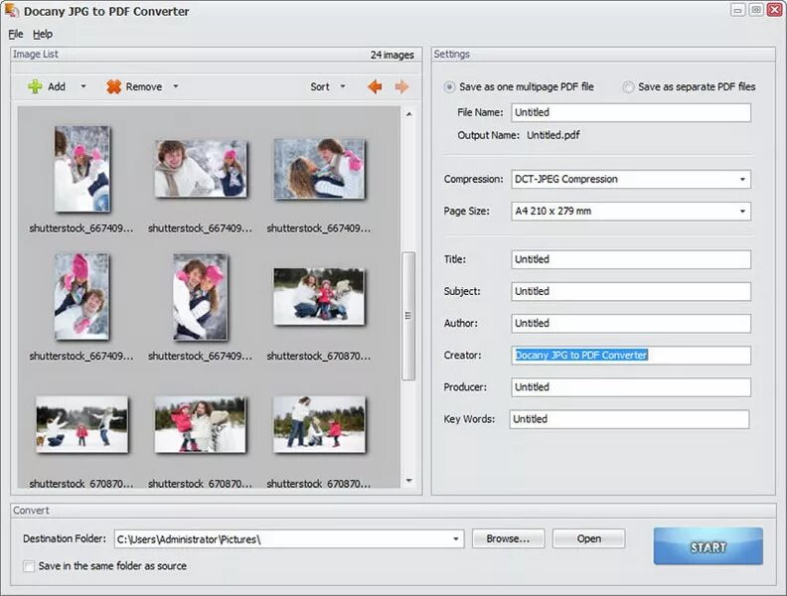Select third-row left snow playing thumbnail
Viewport: 787px width, 596px height.
[82, 424]
